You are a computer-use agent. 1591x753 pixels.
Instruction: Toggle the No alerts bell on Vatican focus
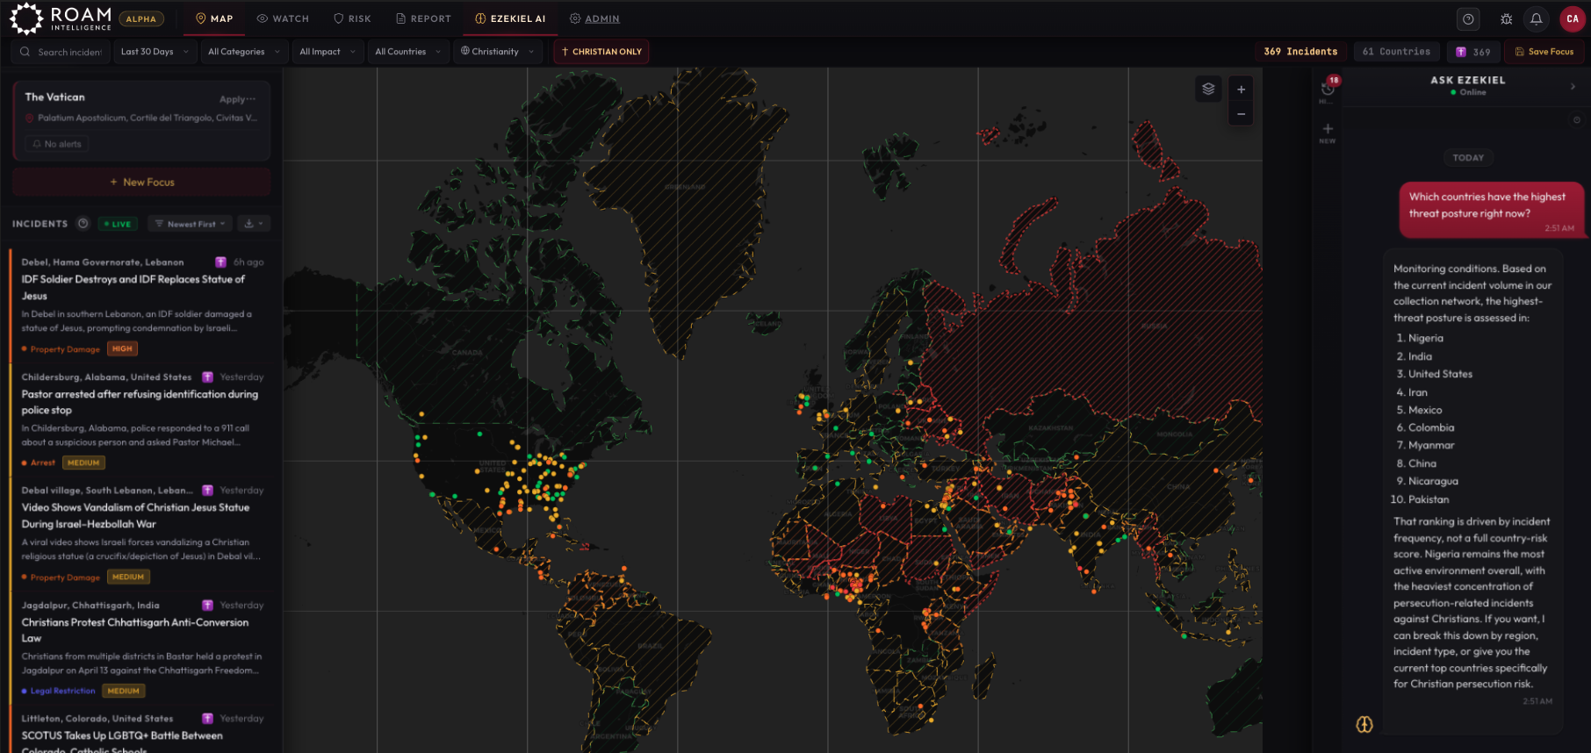57,144
